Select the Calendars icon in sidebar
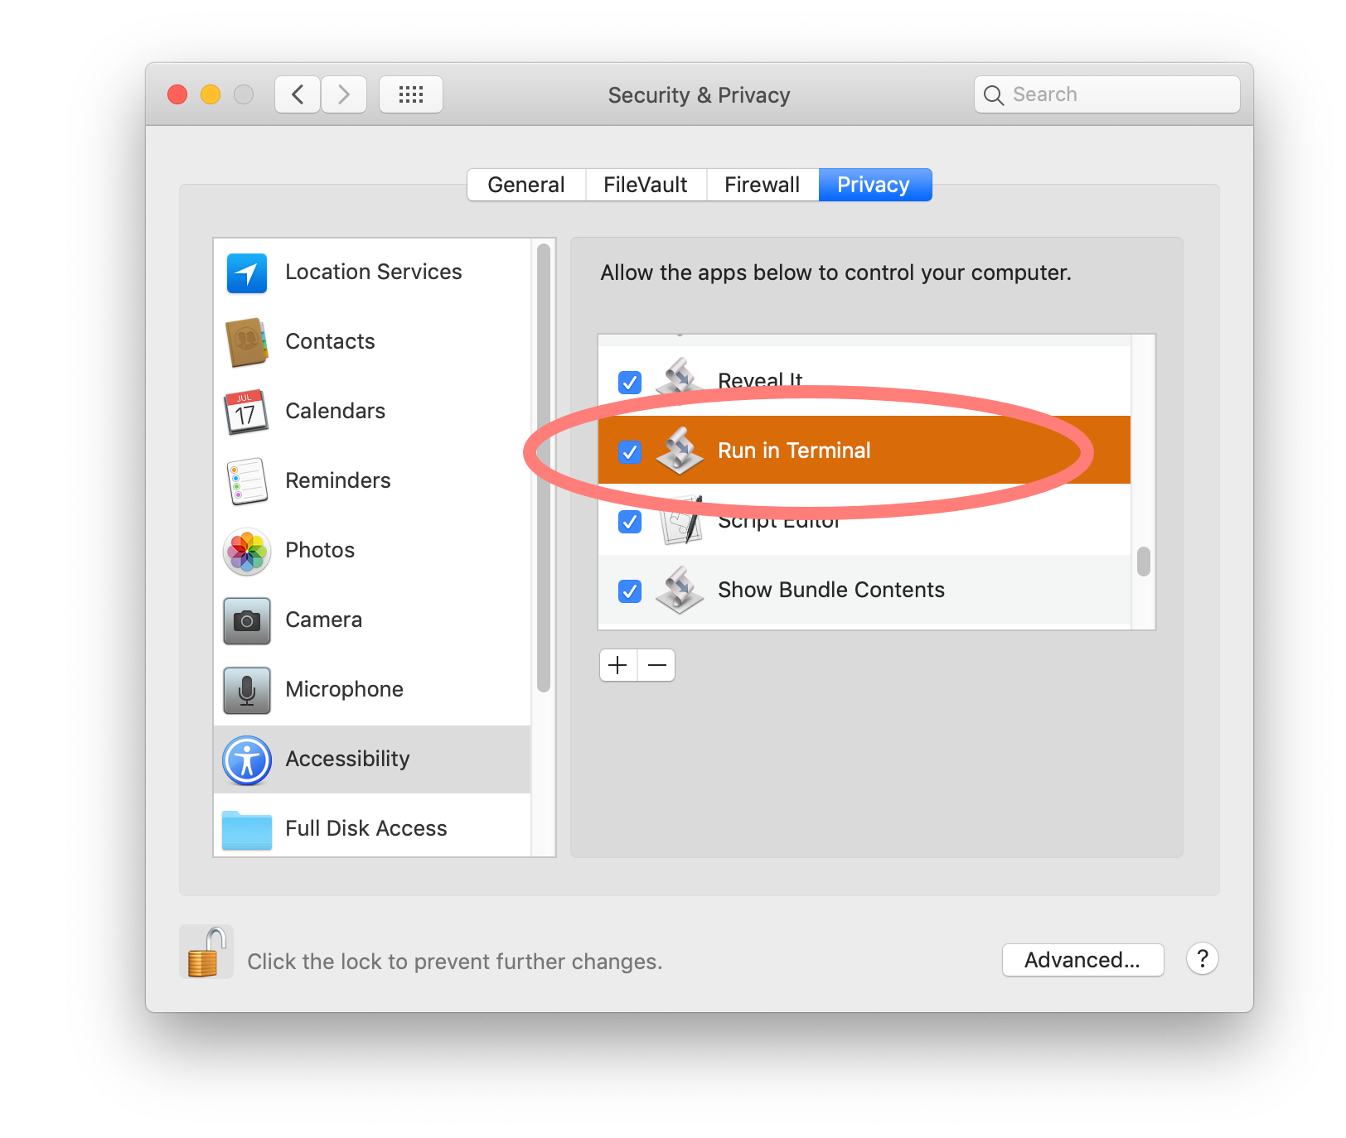The height and width of the screenshot is (1138, 1346). pyautogui.click(x=246, y=412)
